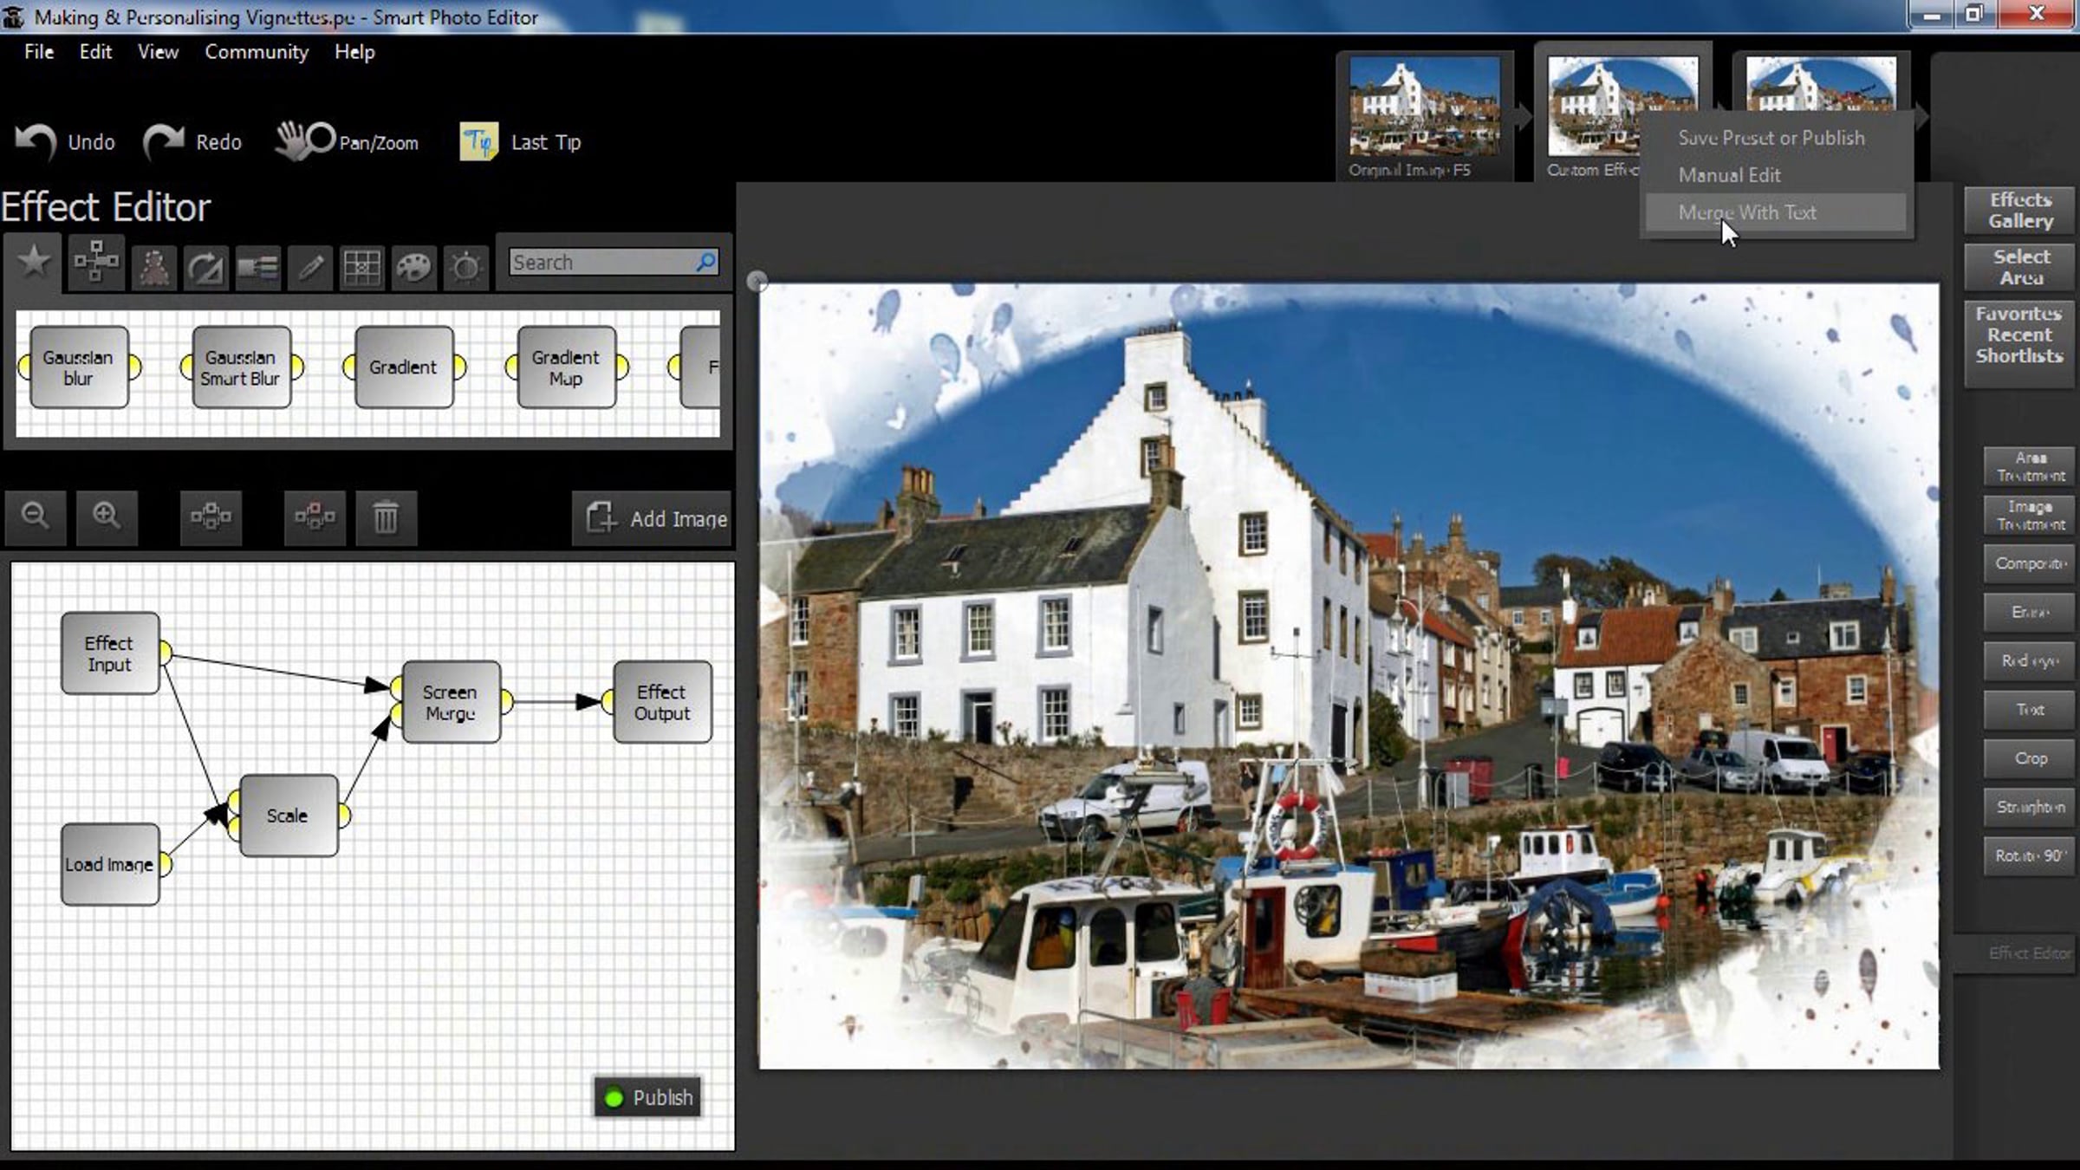Click the paint palette color category icon
Screen dimensions: 2080x1170
point(413,267)
